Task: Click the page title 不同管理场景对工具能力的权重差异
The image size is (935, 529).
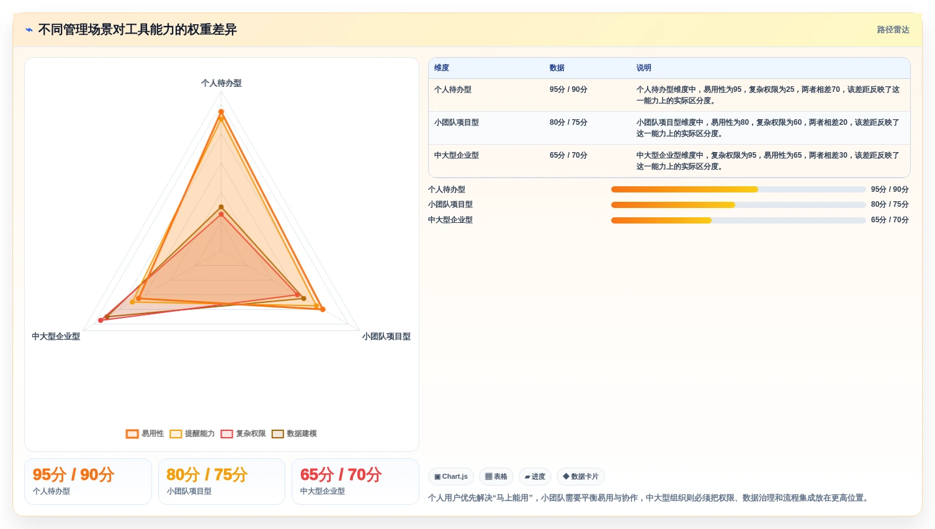Action: 137,30
